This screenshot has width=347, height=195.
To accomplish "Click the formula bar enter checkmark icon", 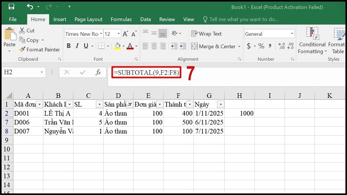I will [82, 72].
